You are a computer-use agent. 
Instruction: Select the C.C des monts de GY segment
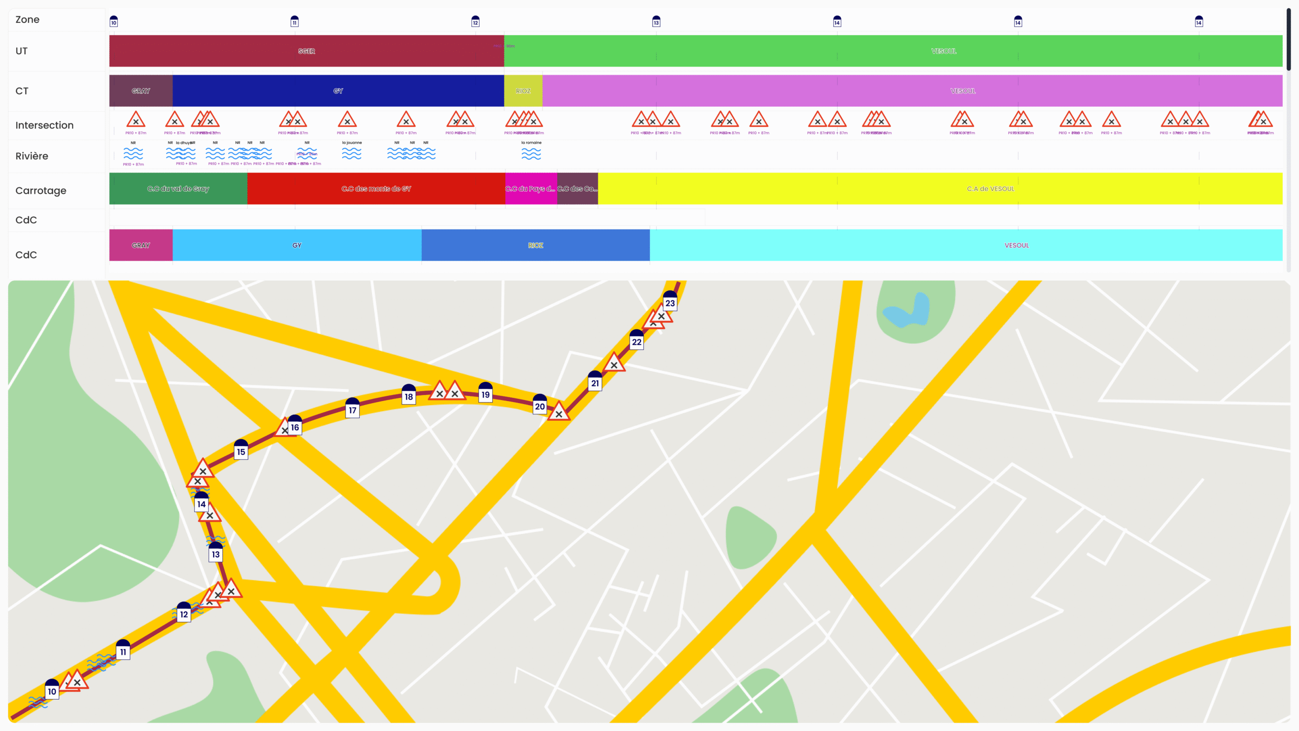pyautogui.click(x=376, y=189)
